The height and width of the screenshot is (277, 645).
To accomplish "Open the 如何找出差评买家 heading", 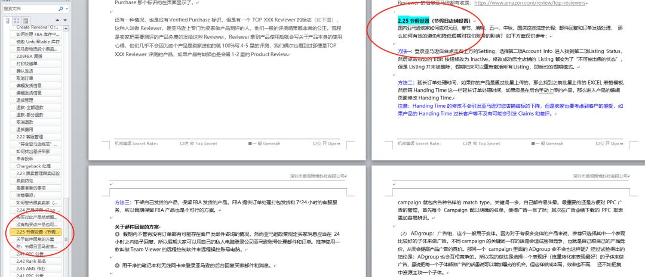I will coord(36,151).
